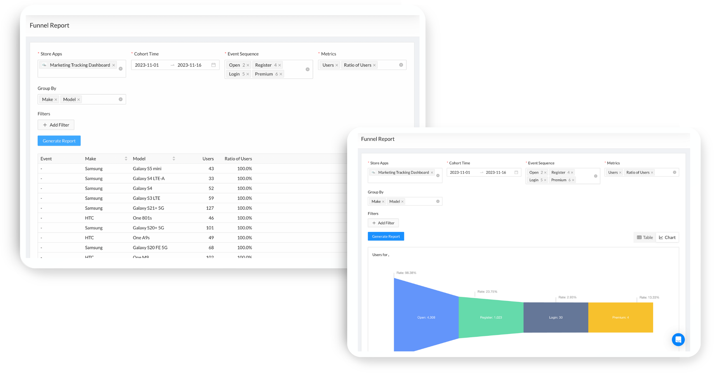Click the remove icon next to Marketing Tracking Dashboard

pyautogui.click(x=113, y=65)
